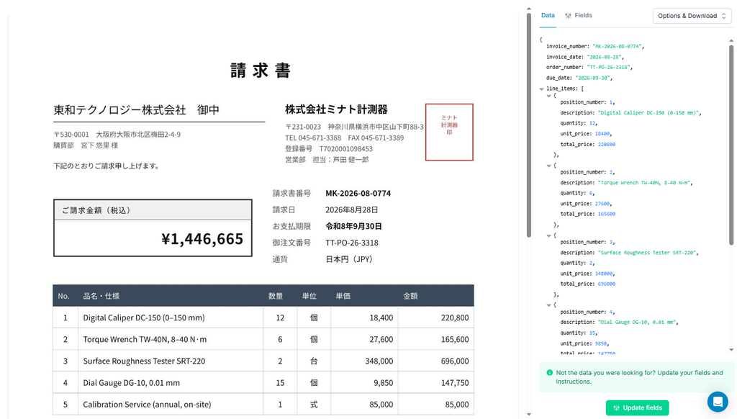Open Options & Download dropdown
Viewport: 737px width, 419px height.
(692, 16)
